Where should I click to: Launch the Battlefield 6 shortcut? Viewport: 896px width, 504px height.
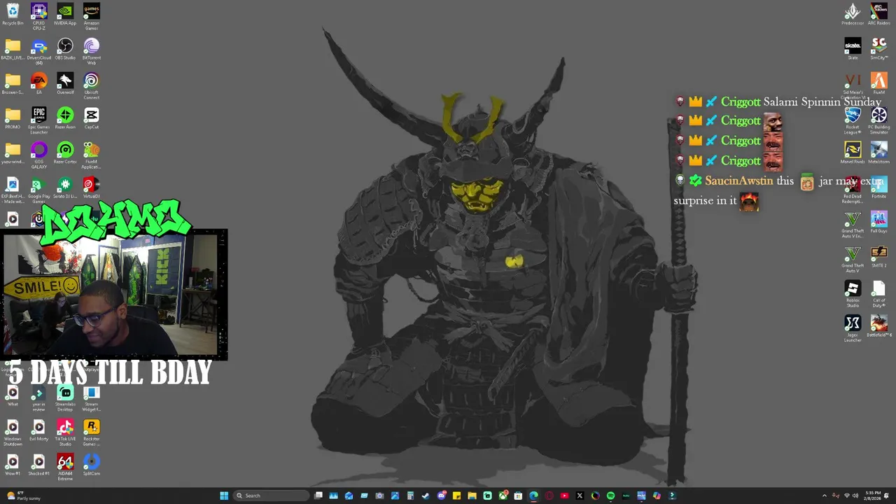click(x=878, y=326)
